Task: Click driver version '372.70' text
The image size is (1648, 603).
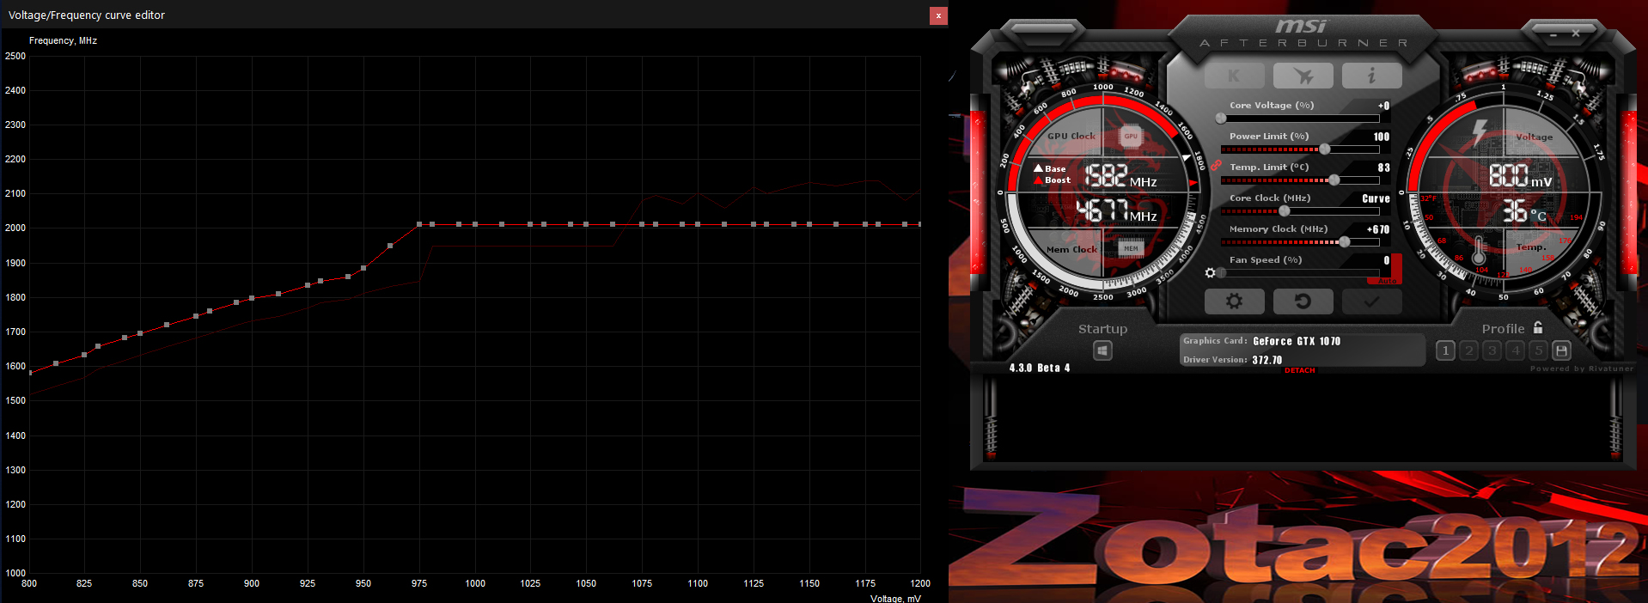Action: (x=1267, y=360)
